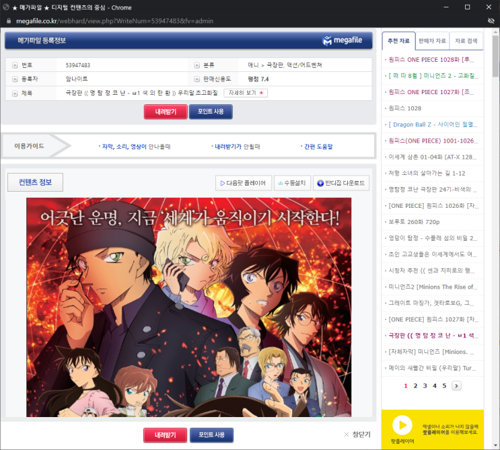Screen dimensions: 500x450
Task: Open the 원피스 1028 list item
Action: (405, 108)
